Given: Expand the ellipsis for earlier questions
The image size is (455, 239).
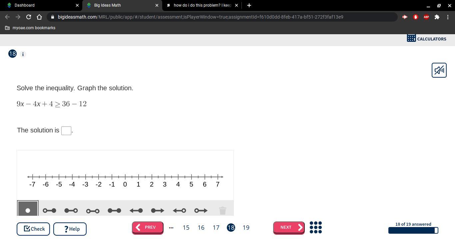Looking at the screenshot, I should coord(171,228).
